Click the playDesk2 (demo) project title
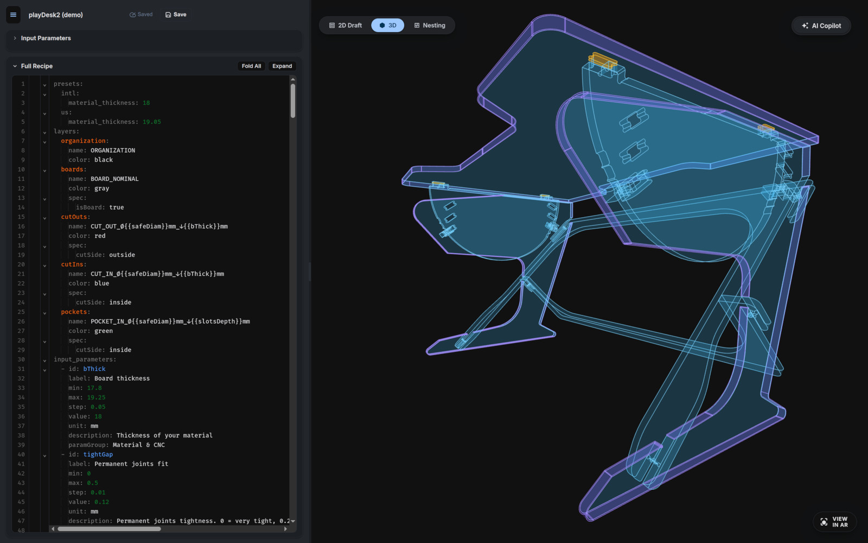Screen dimensions: 868x543 (x=56, y=15)
